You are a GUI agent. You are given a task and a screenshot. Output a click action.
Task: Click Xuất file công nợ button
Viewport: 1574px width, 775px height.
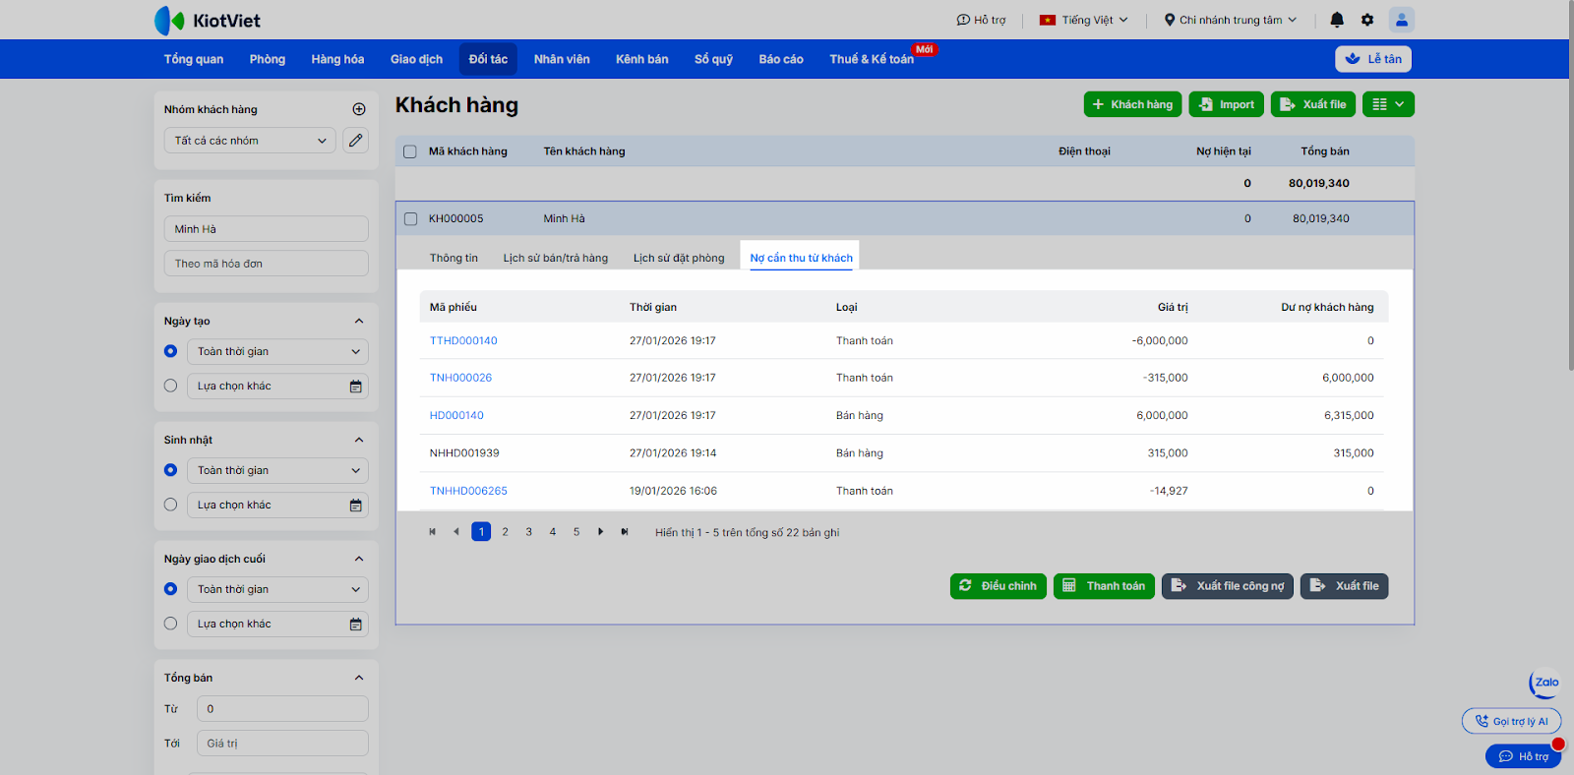[x=1228, y=586]
